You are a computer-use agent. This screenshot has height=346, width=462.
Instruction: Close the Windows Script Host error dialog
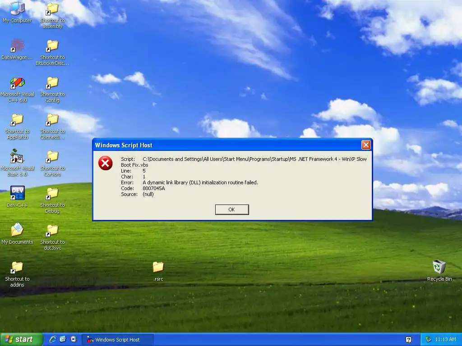366,145
